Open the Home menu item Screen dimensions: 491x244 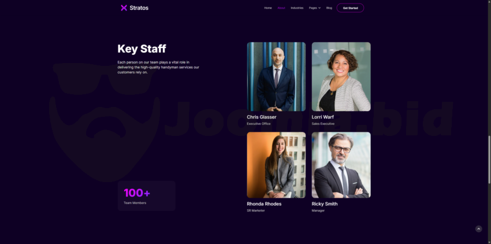point(267,8)
